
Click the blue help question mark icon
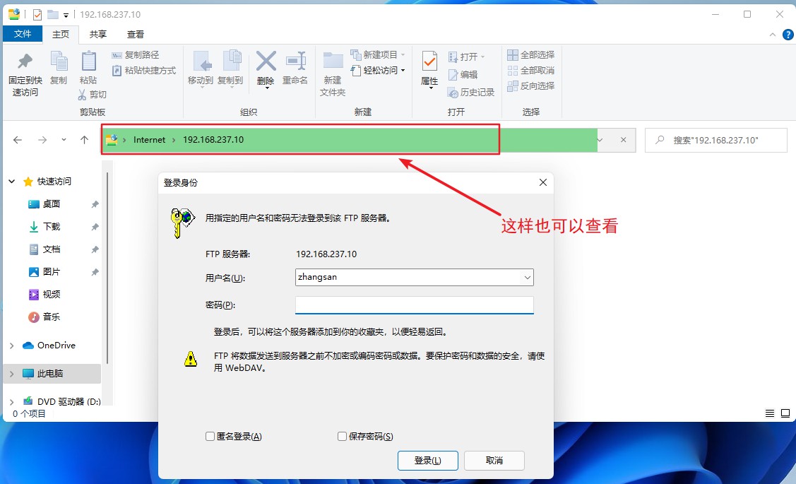coord(788,35)
